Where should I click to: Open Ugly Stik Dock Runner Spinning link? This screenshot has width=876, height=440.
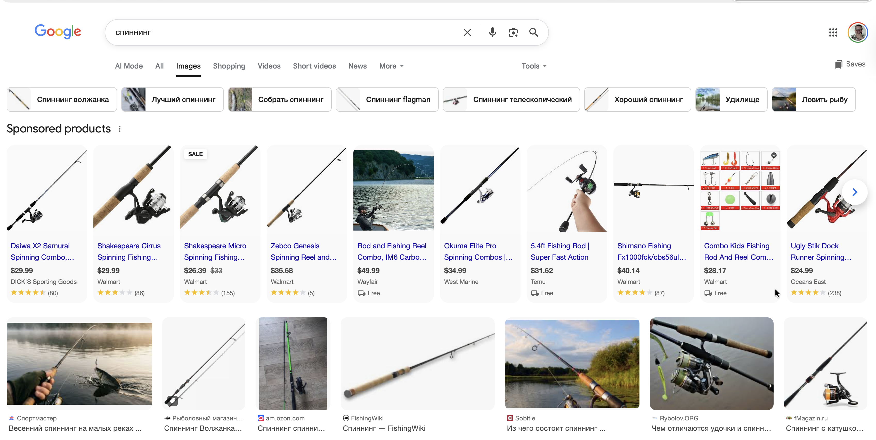click(821, 252)
